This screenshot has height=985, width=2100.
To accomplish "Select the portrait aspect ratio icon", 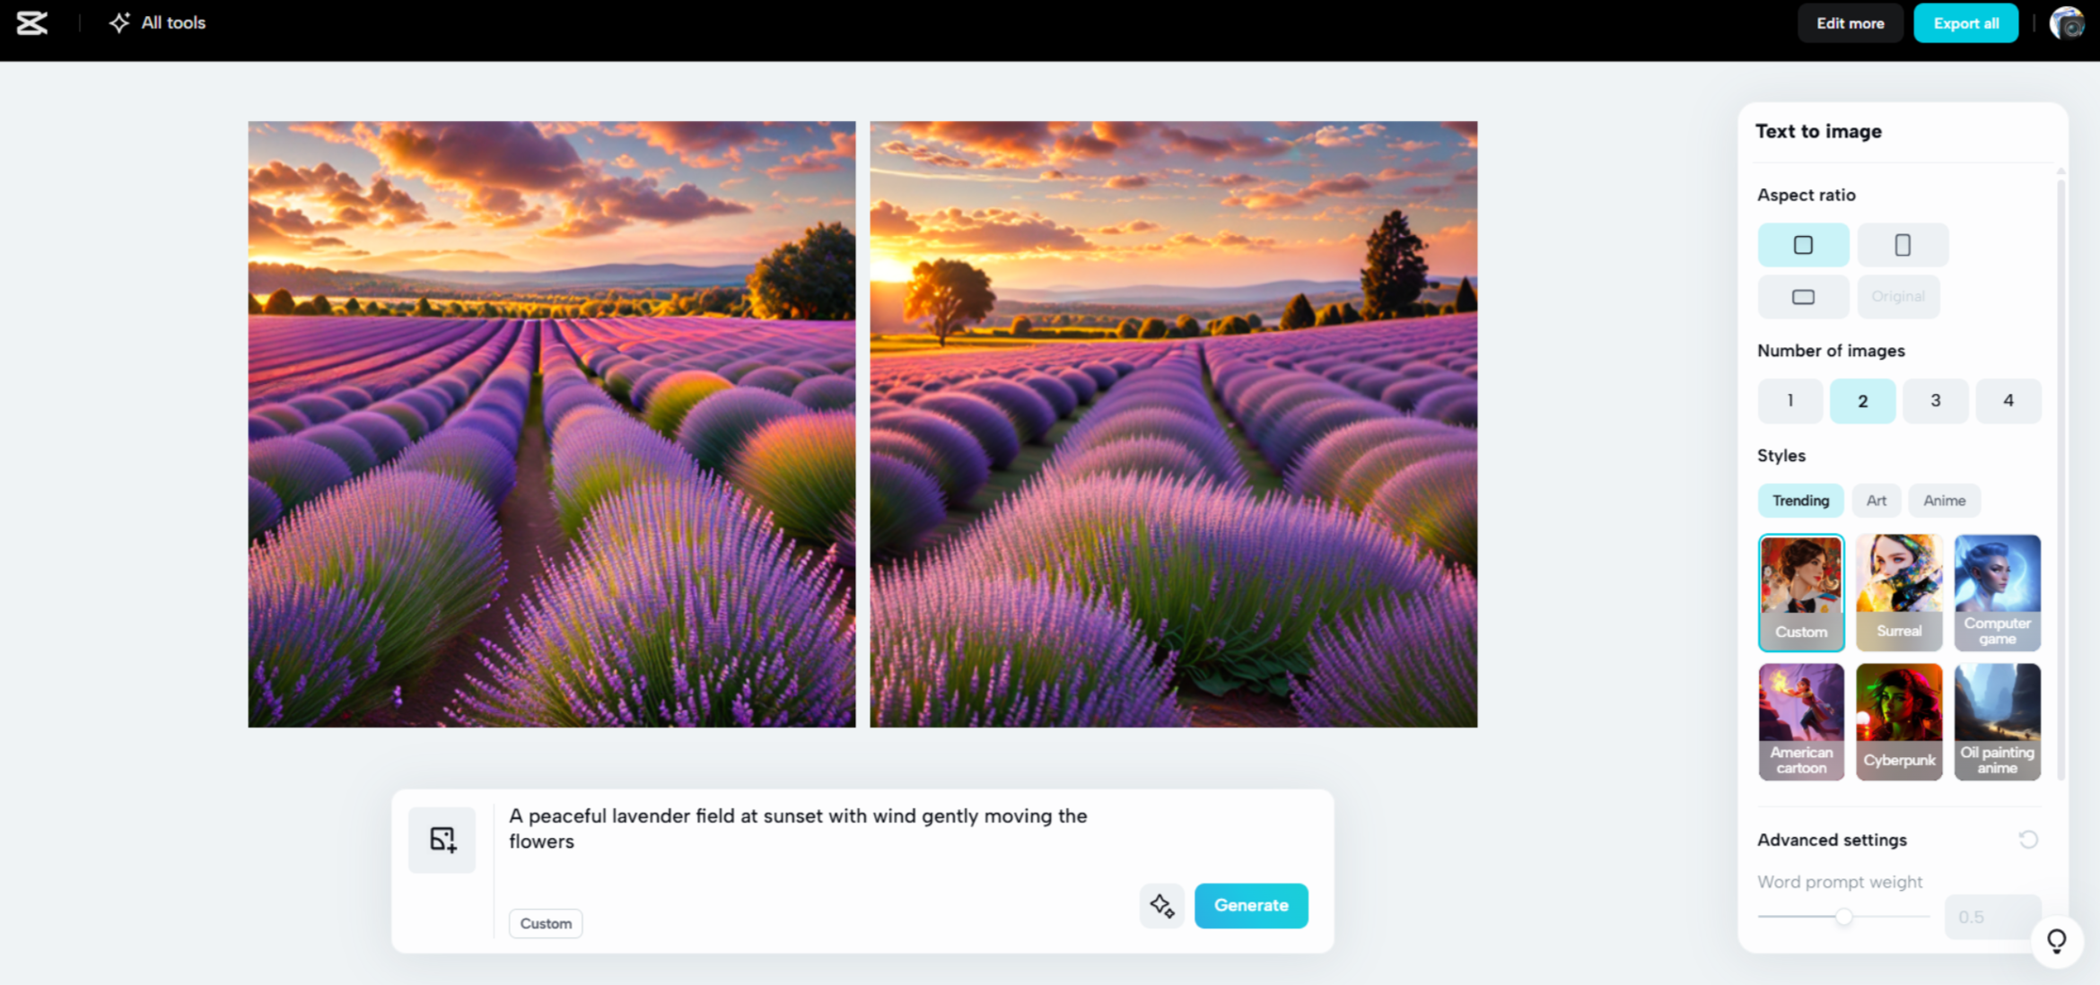I will pyautogui.click(x=1903, y=244).
